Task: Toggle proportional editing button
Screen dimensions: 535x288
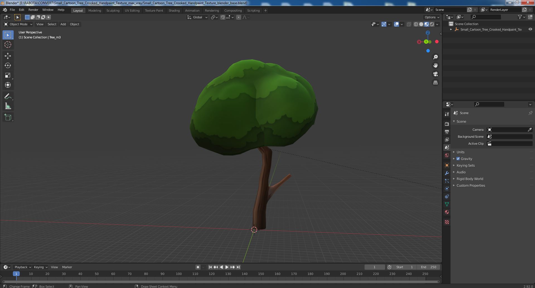Action: [x=239, y=17]
